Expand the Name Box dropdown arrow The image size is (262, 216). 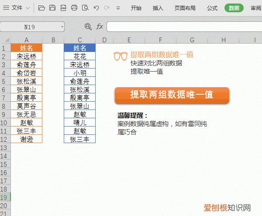pyautogui.click(x=62, y=27)
